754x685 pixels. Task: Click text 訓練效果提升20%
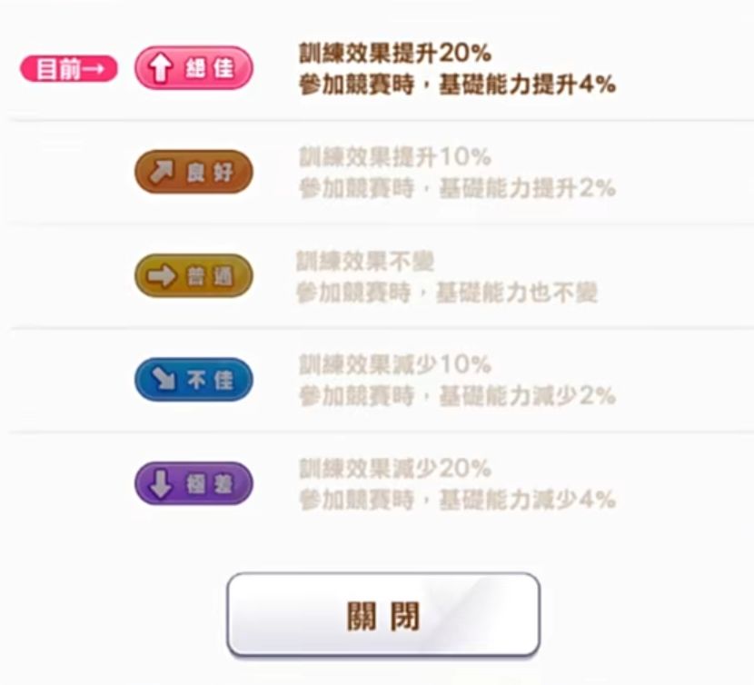(x=395, y=54)
